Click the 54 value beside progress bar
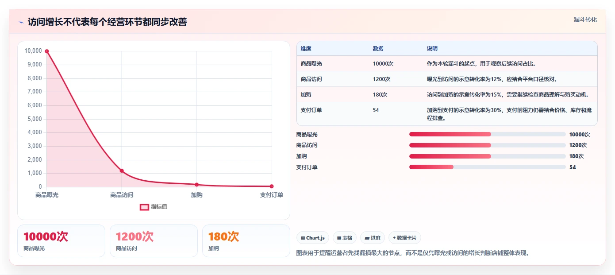Viewport: 615px width, 275px height. pyautogui.click(x=573, y=167)
